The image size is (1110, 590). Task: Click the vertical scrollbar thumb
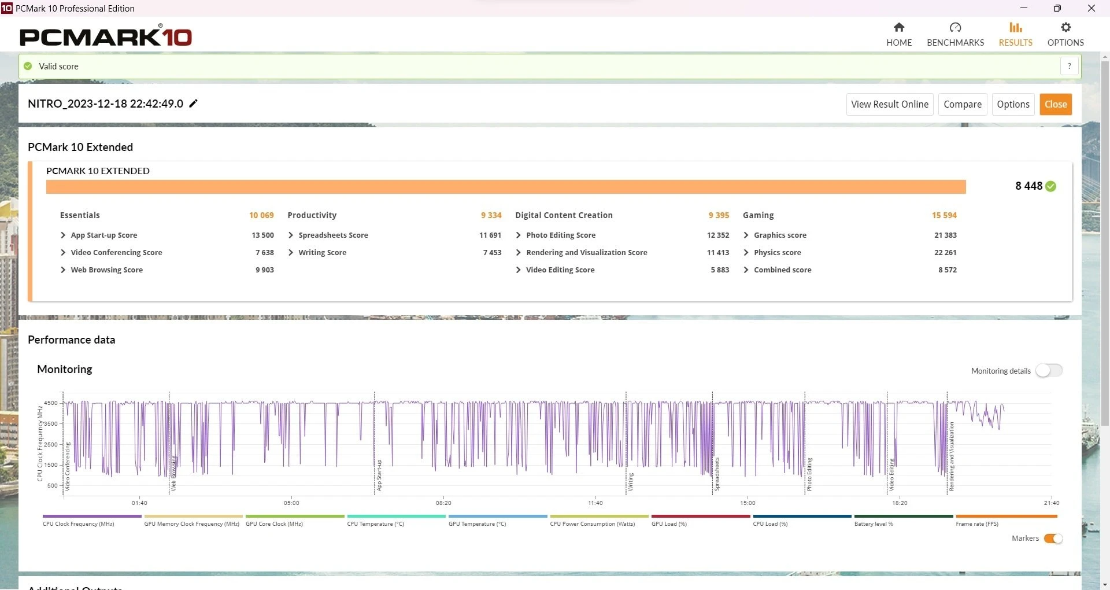(1105, 243)
